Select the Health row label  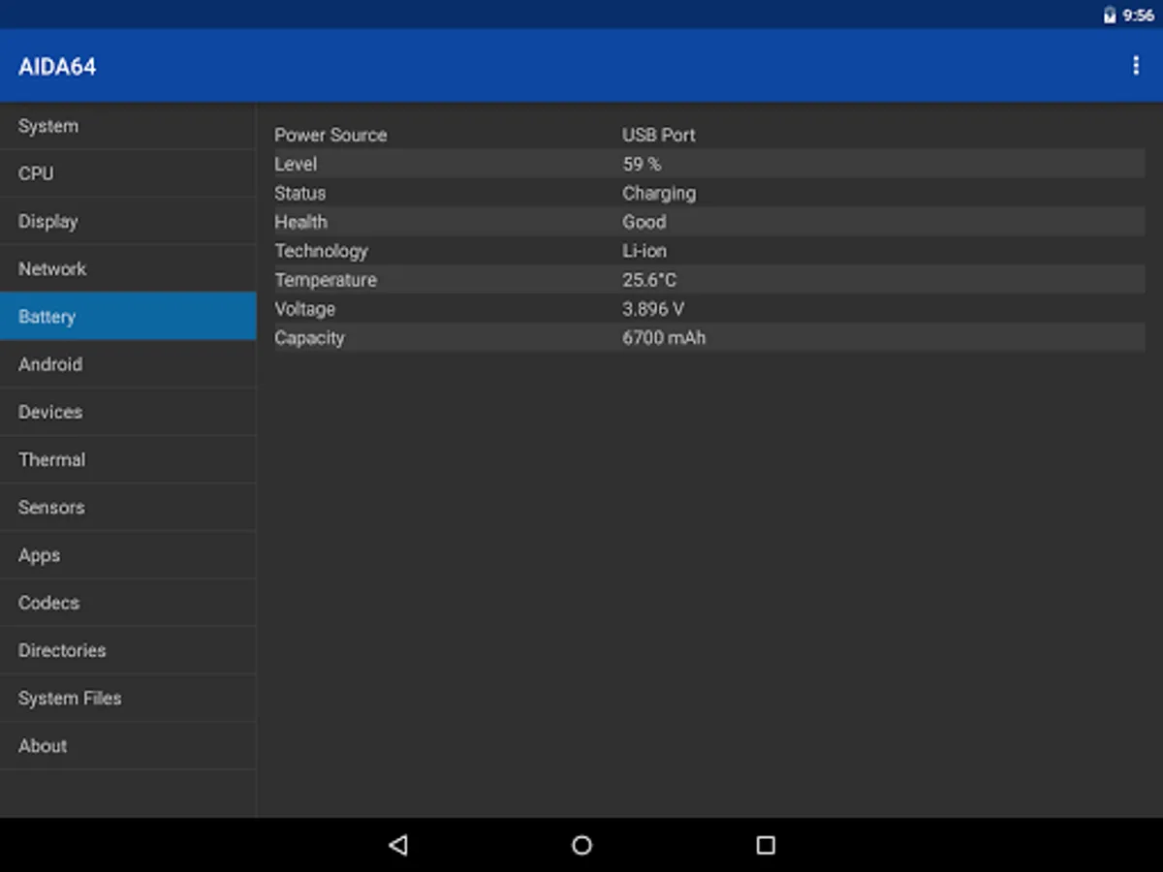click(x=300, y=222)
